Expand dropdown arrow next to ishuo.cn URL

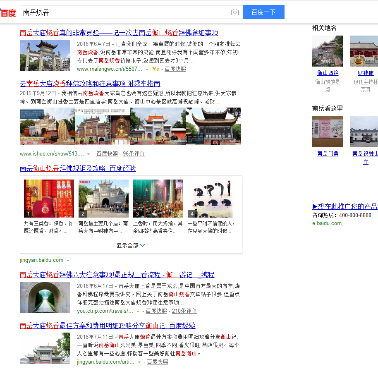89,154
